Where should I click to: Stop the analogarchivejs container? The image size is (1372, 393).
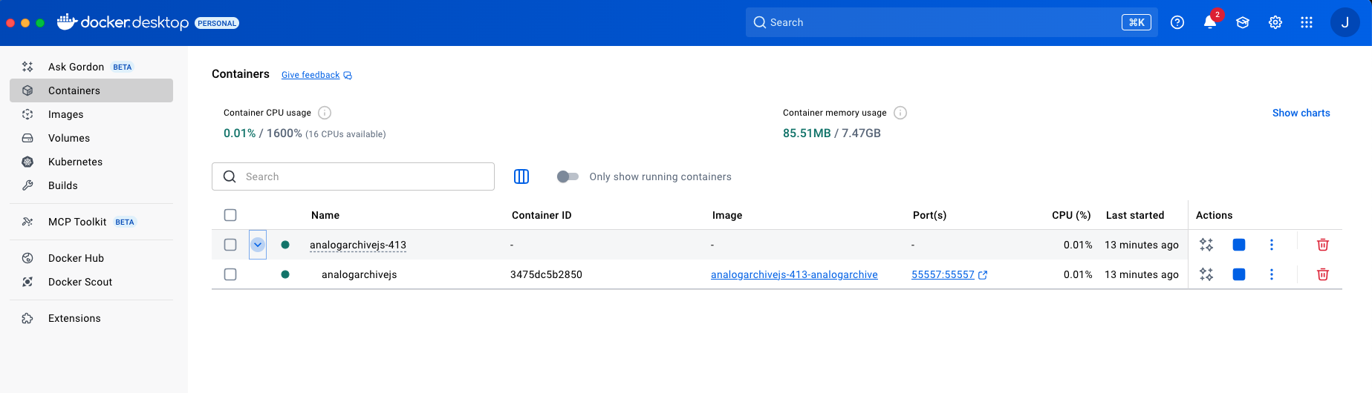click(x=1239, y=274)
